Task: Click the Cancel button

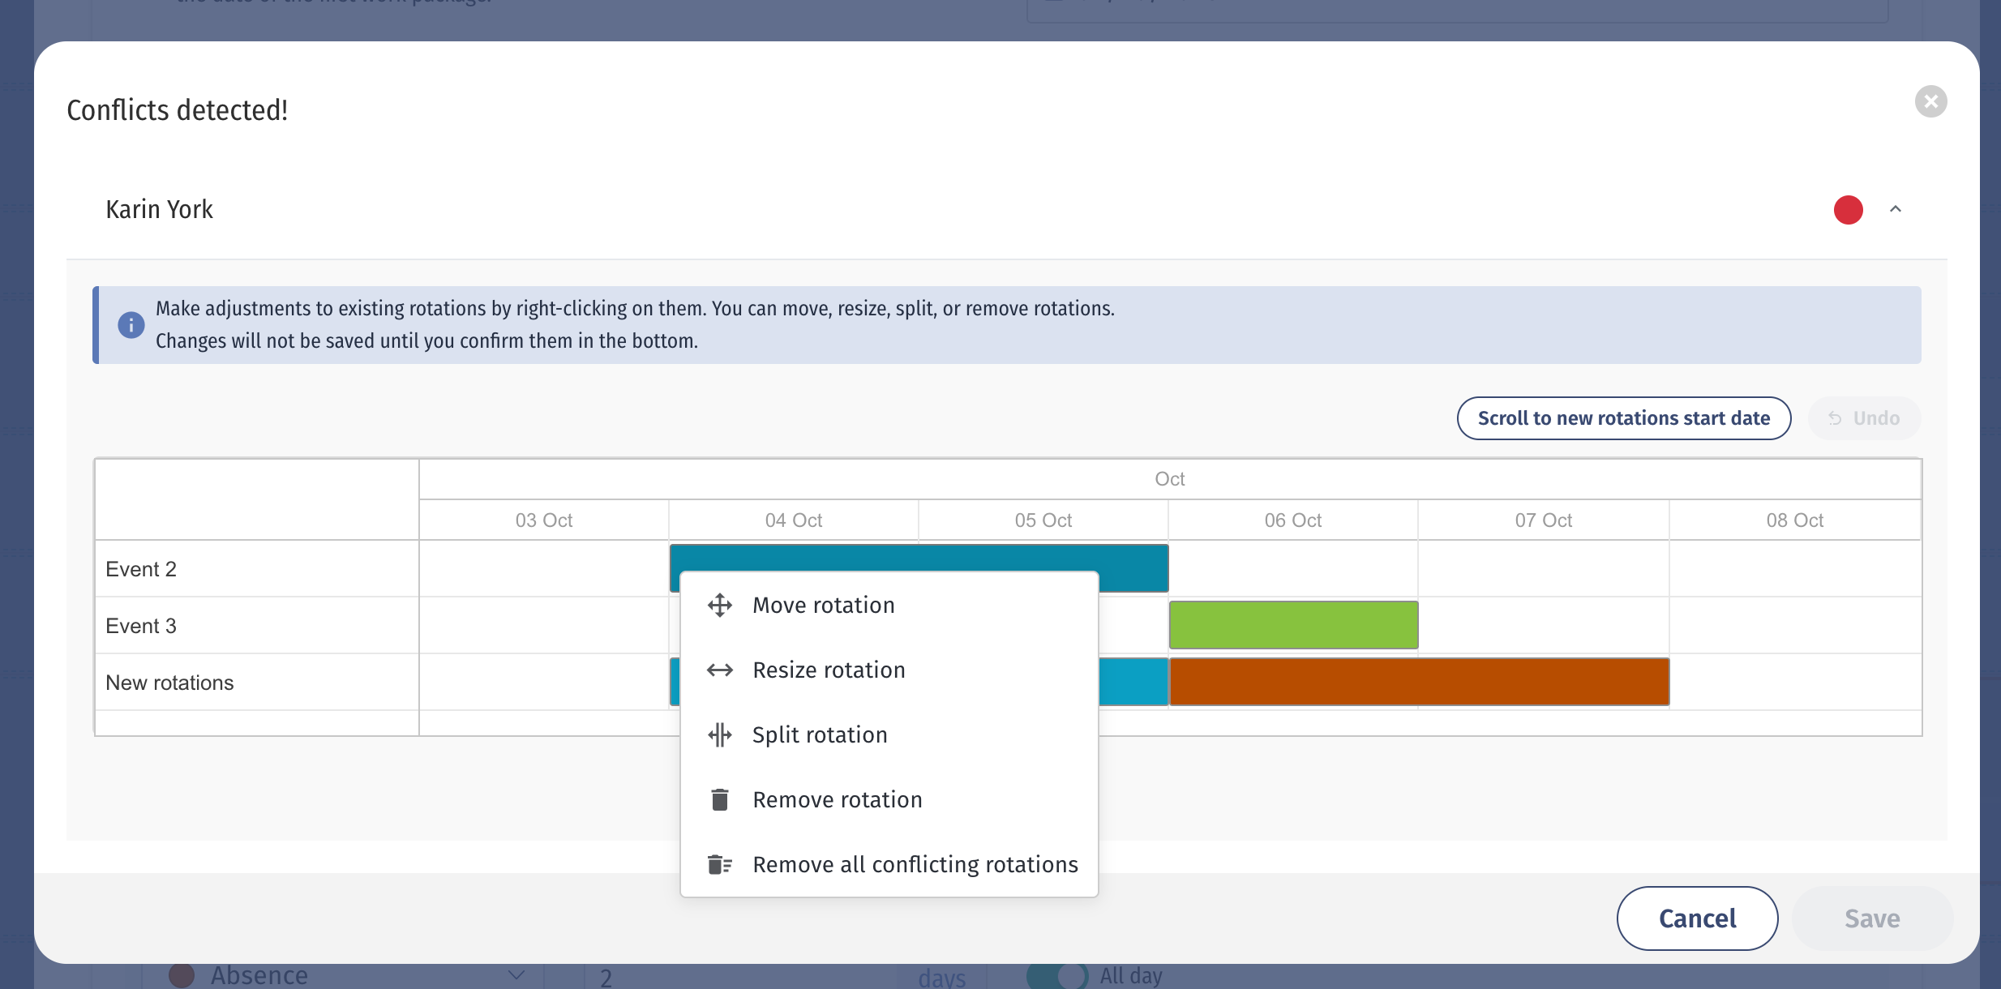Action: click(1697, 918)
